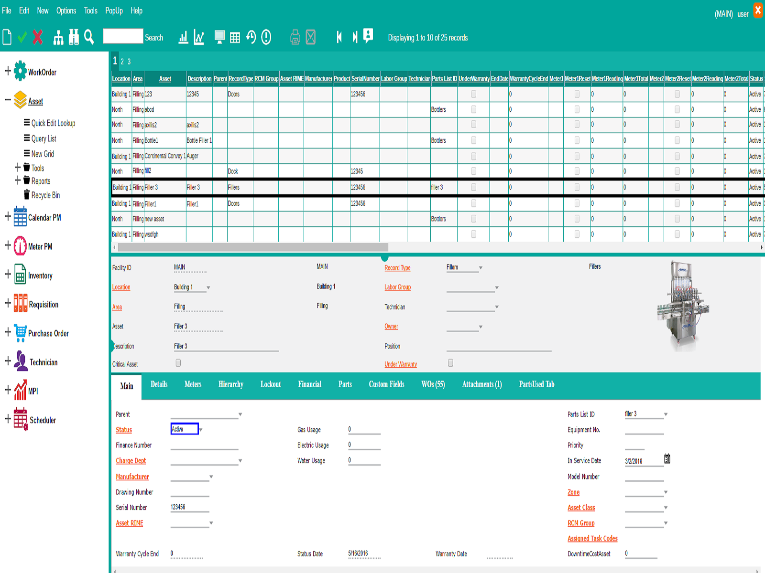
Task: Go to grid page 2
Action: pos(122,62)
